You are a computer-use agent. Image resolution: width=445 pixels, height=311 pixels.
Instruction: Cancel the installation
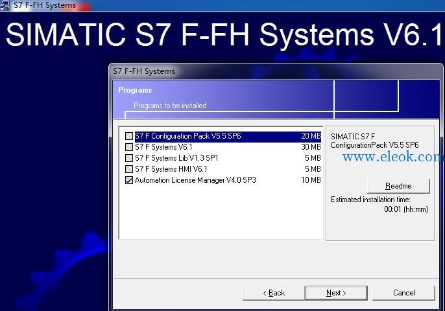(403, 293)
